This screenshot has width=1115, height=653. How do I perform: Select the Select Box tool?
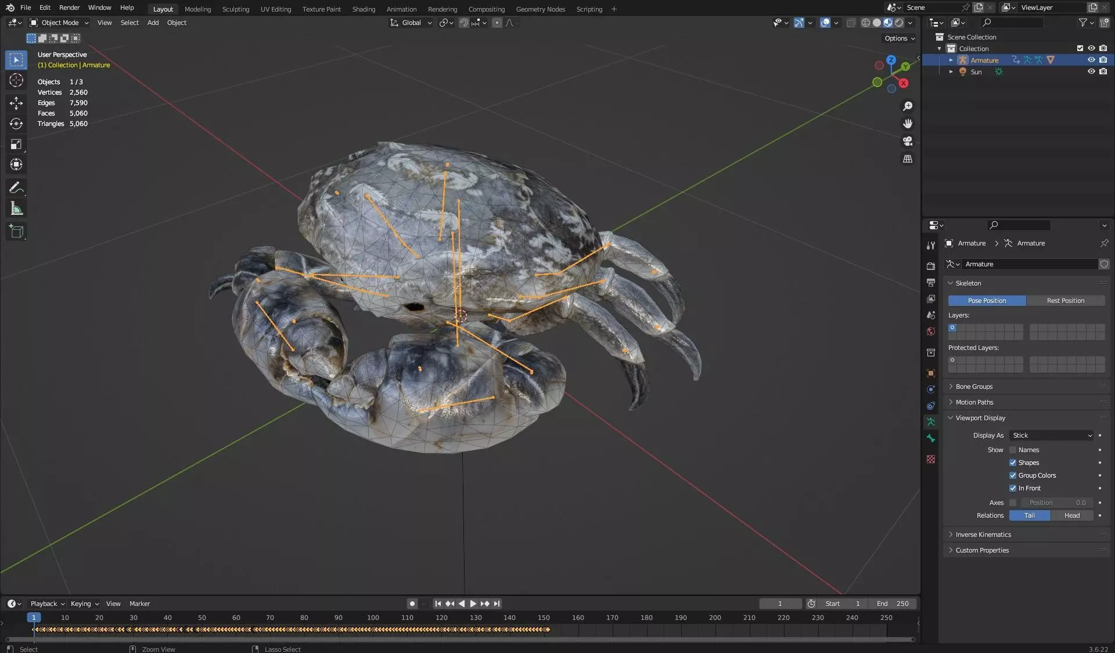[x=16, y=60]
